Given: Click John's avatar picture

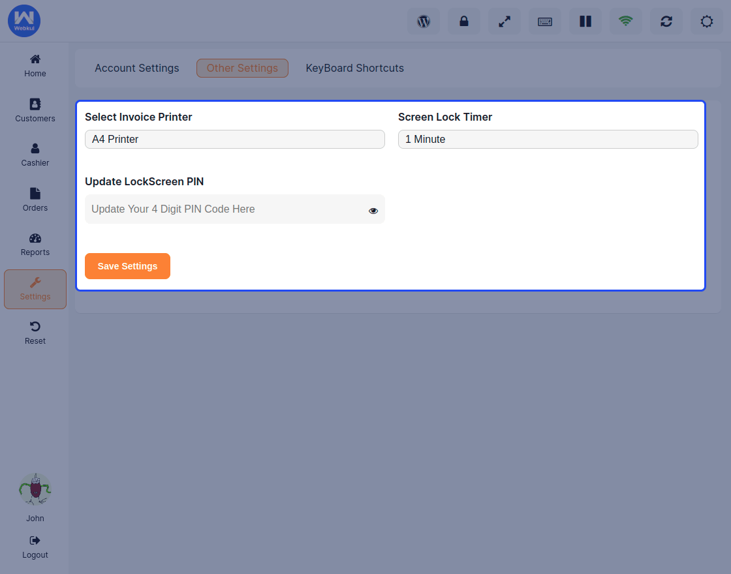Looking at the screenshot, I should [x=35, y=489].
